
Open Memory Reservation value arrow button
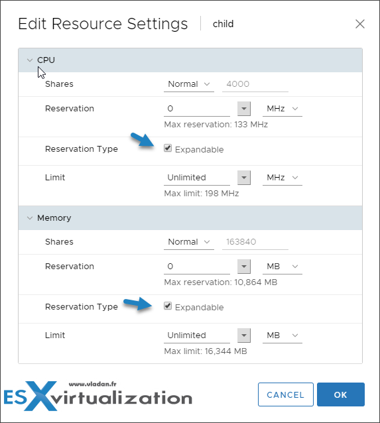point(244,267)
